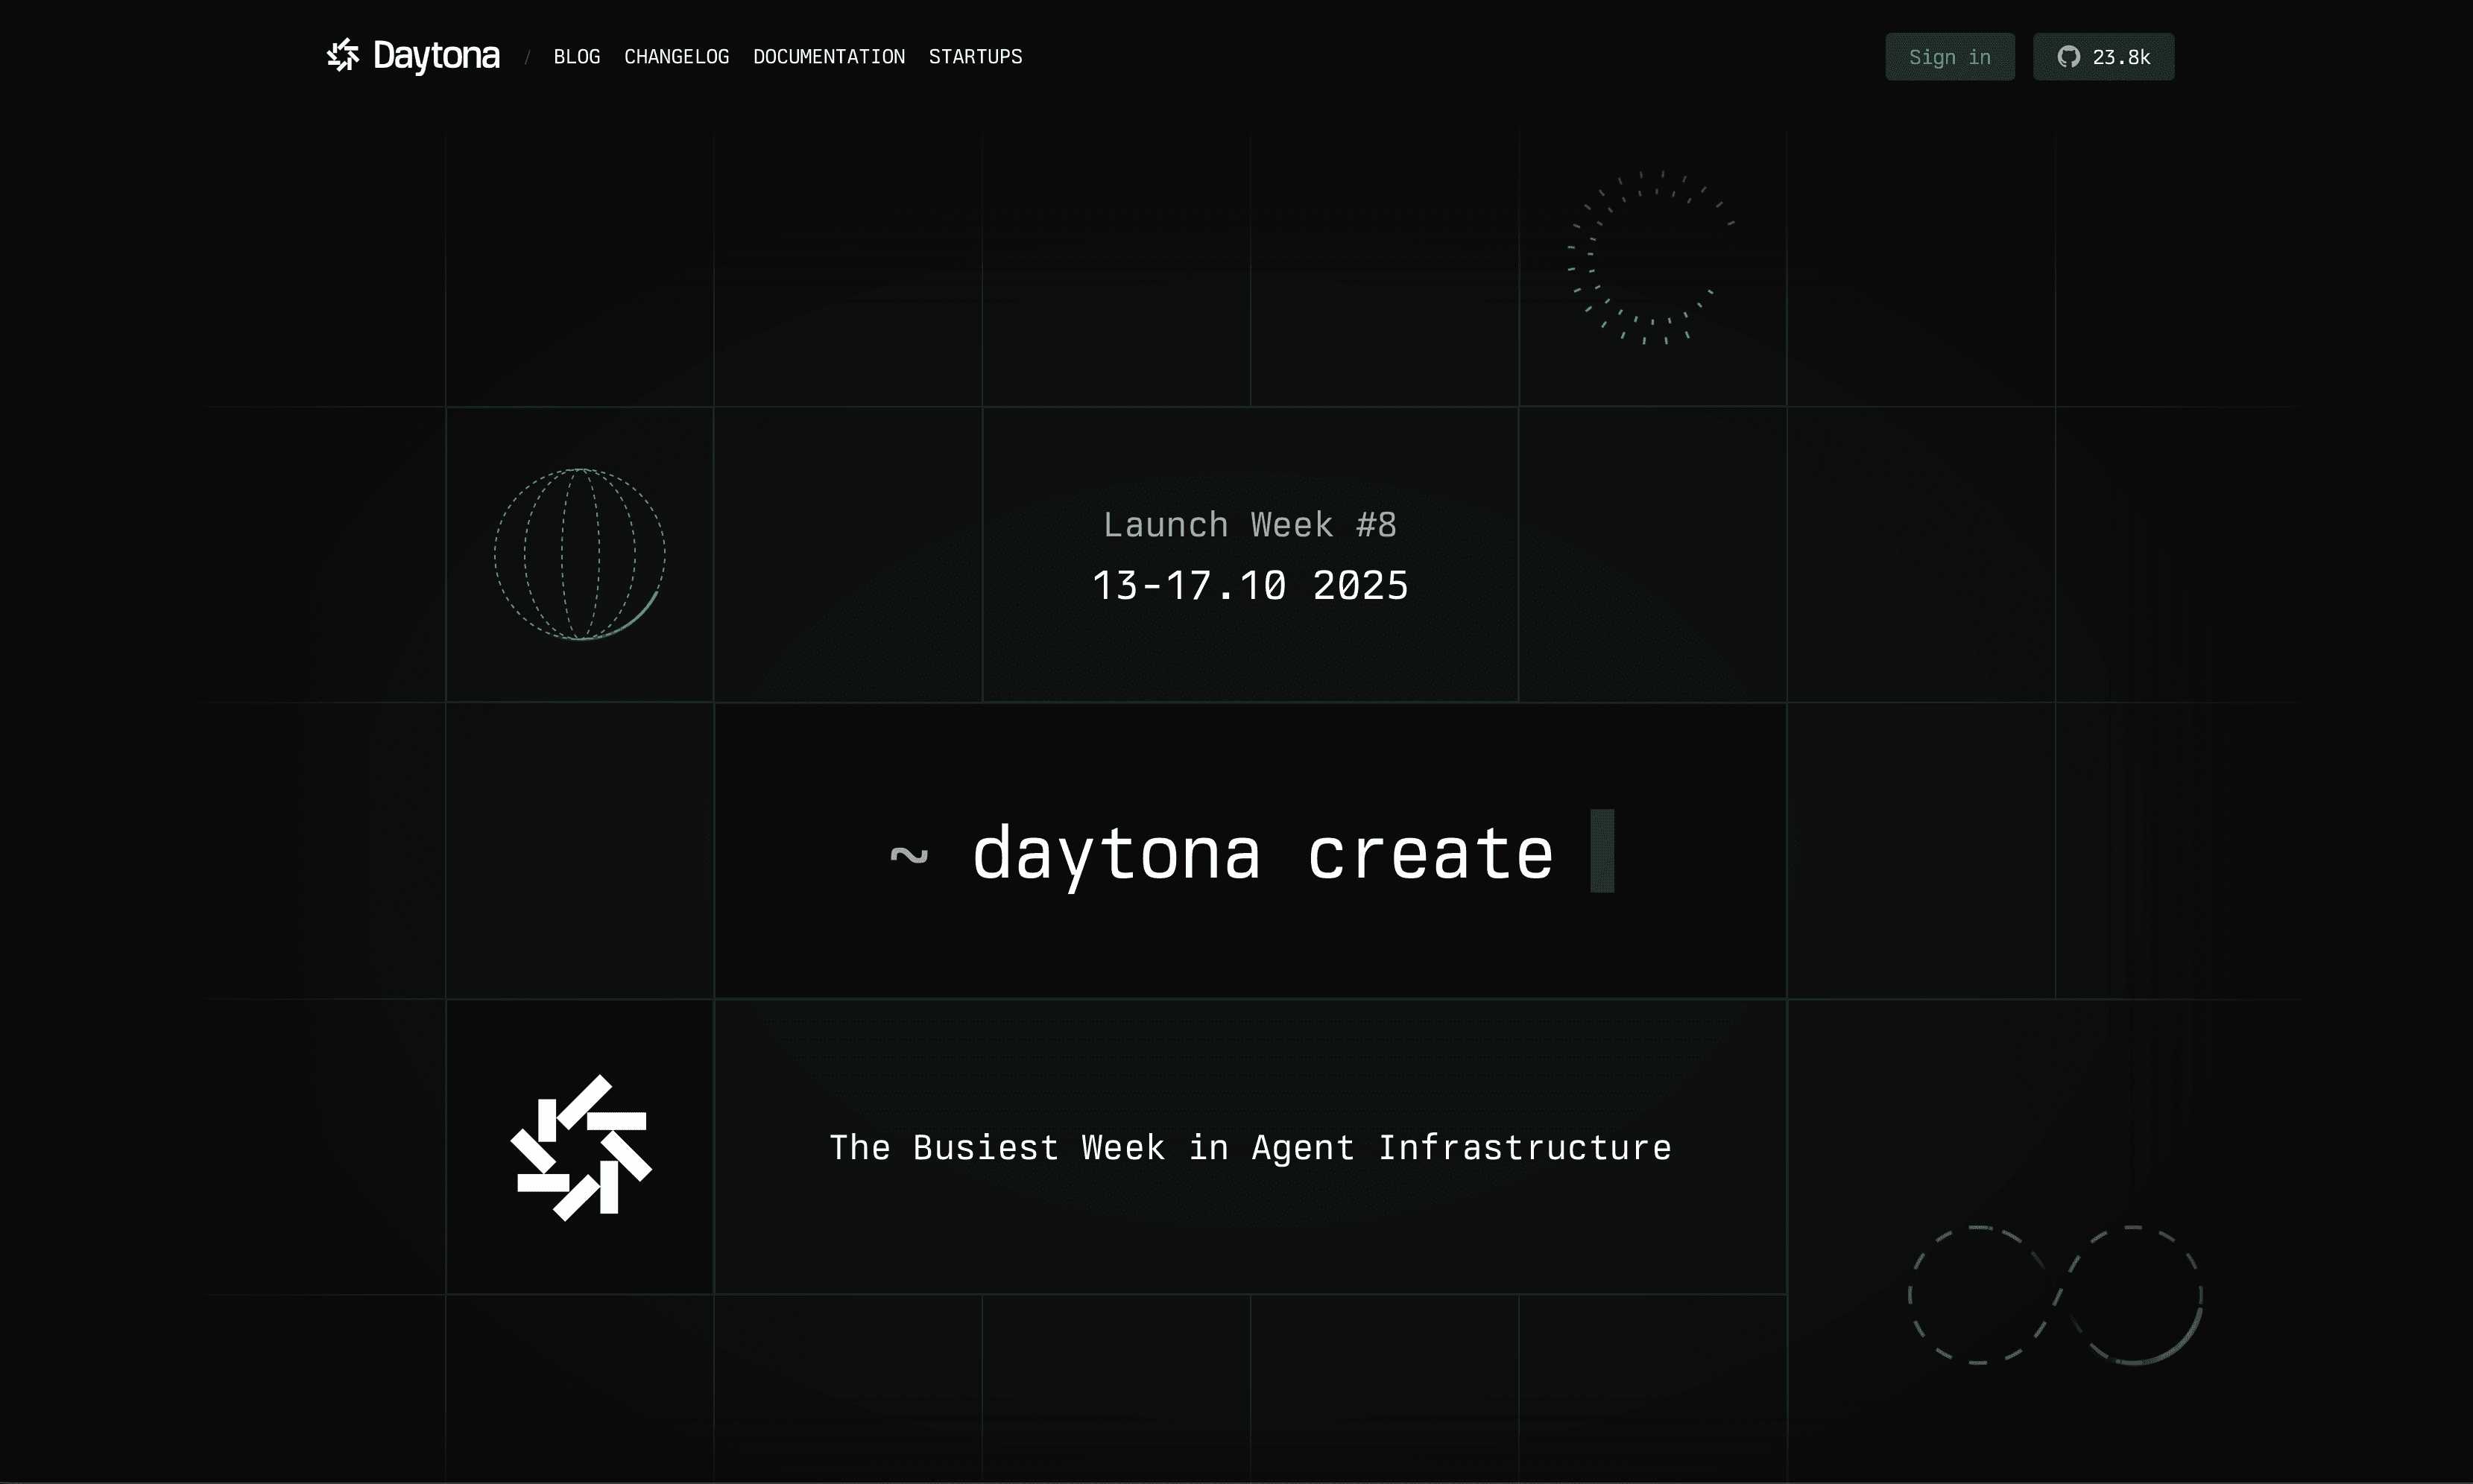Screen dimensions: 2473x1484
Task: Click the tilde prompt symbol
Action: click(x=909, y=855)
